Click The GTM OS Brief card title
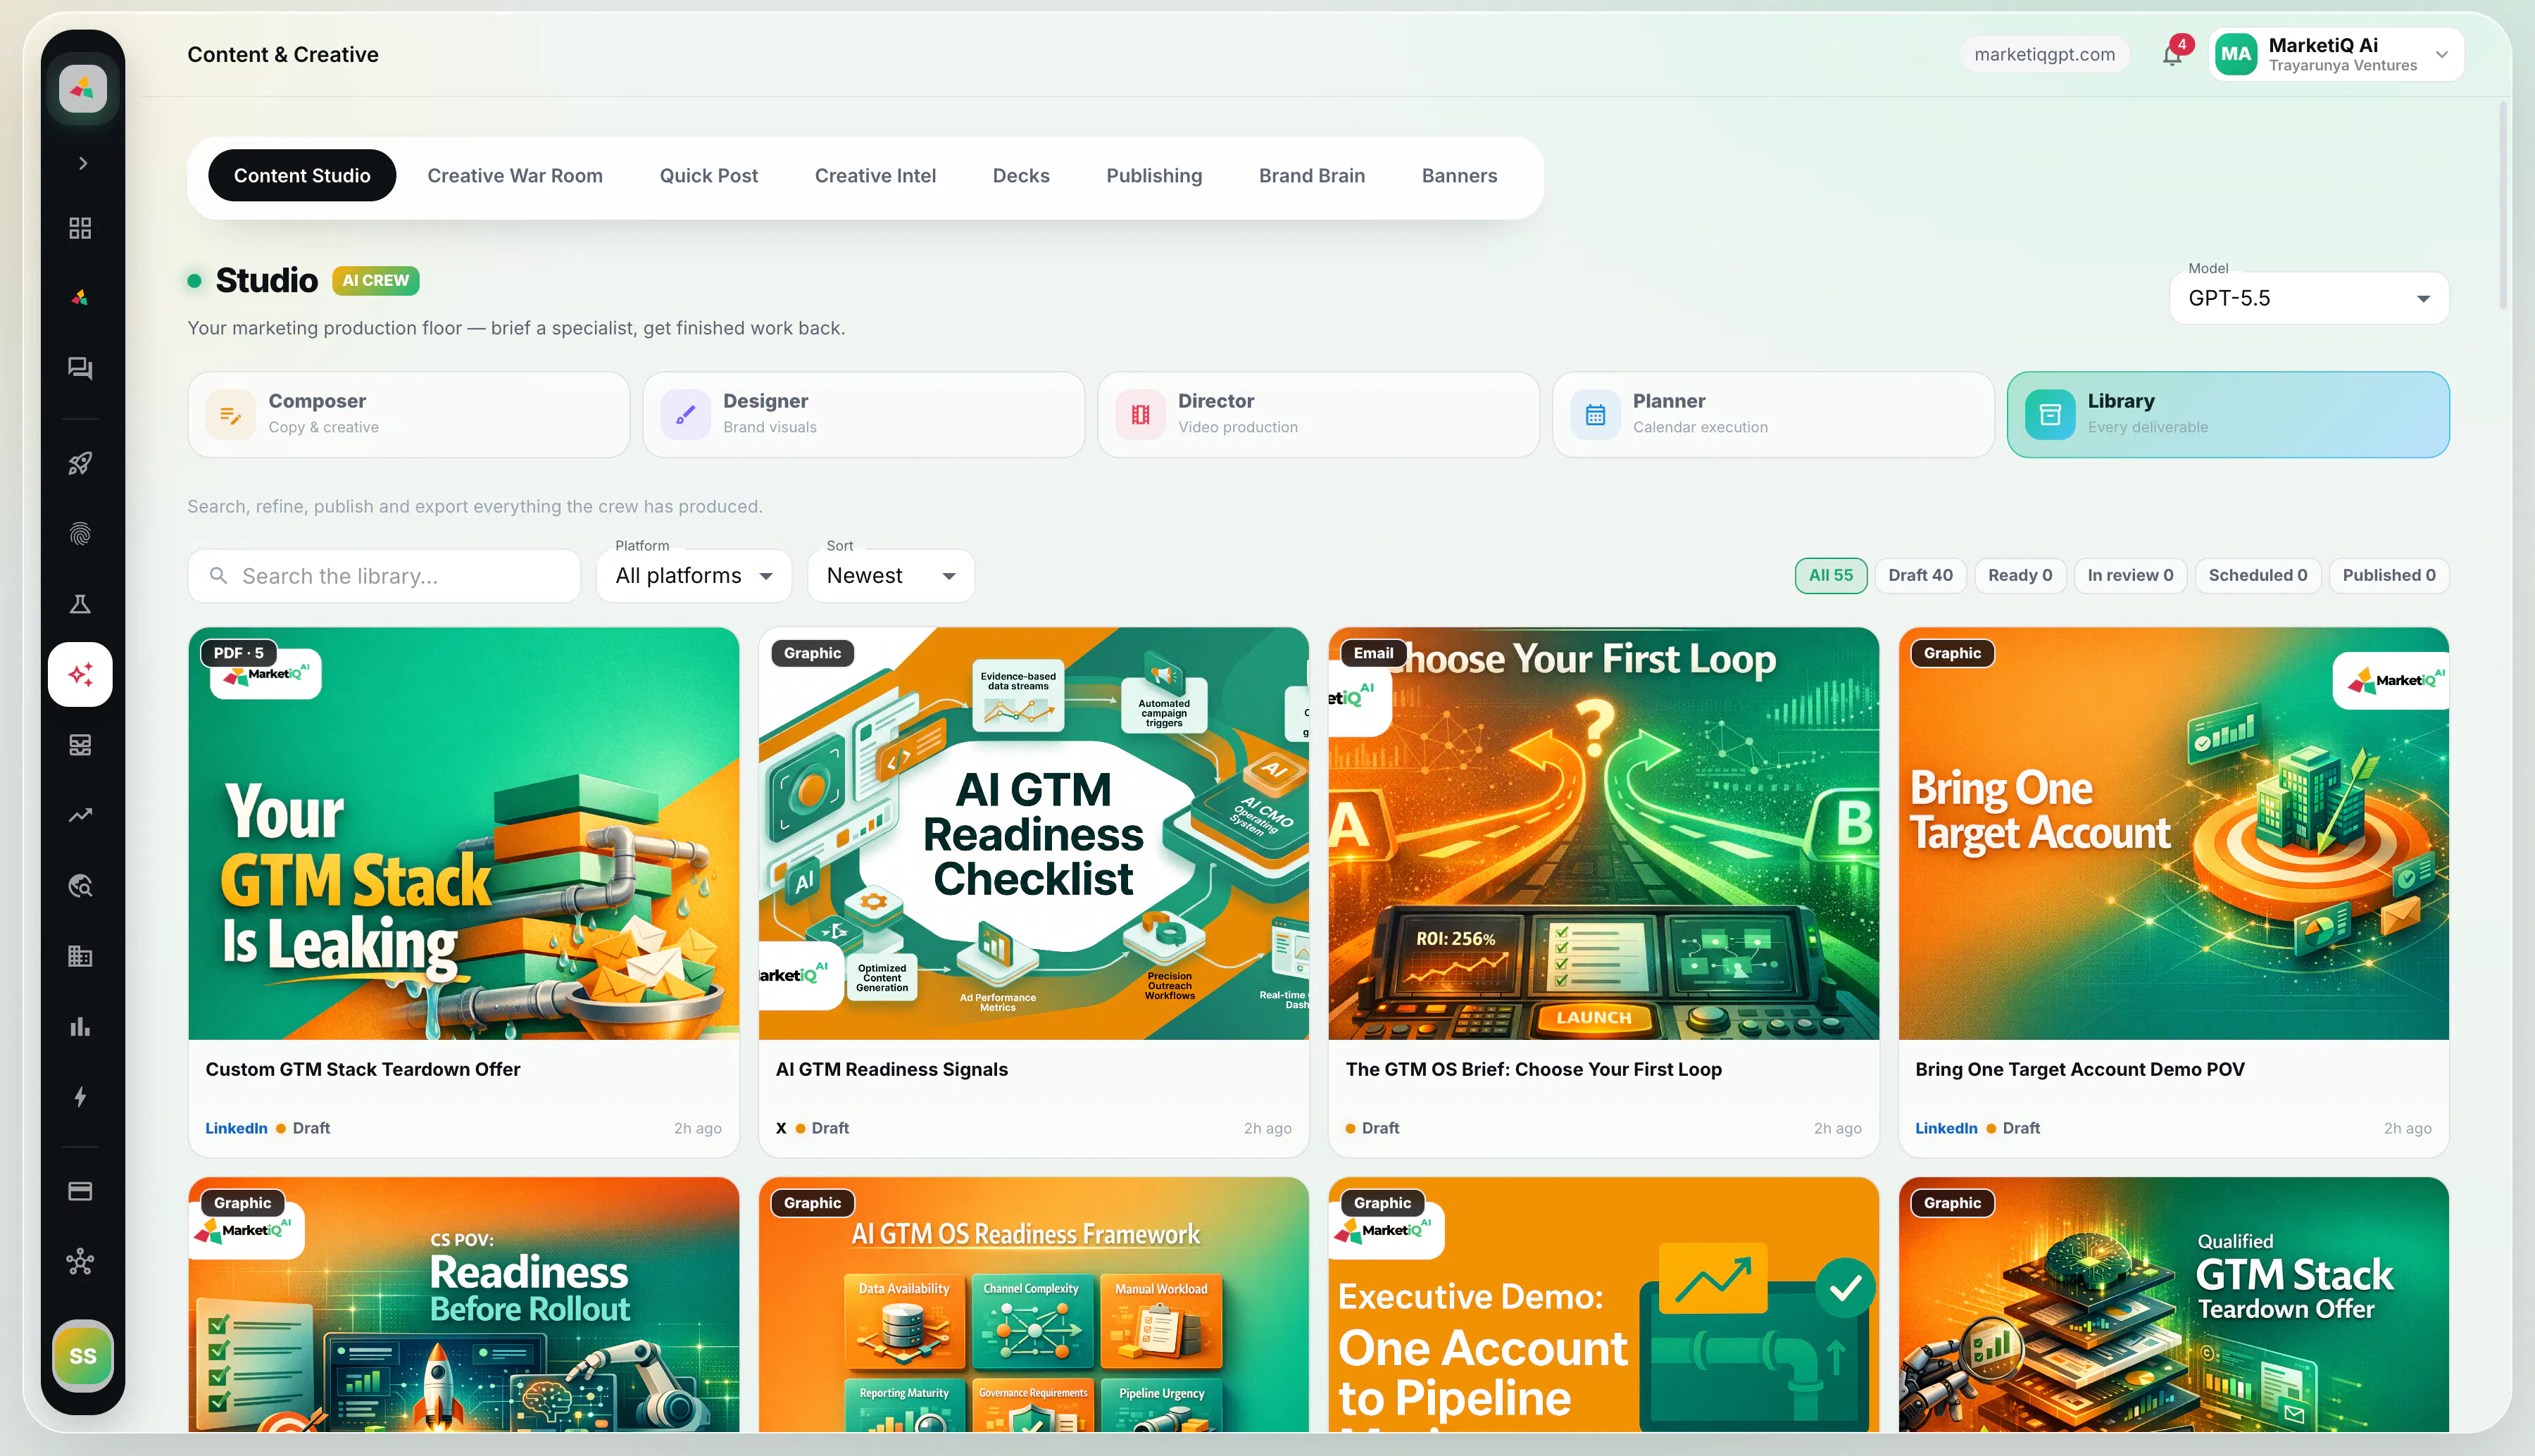2535x1456 pixels. pos(1534,1069)
